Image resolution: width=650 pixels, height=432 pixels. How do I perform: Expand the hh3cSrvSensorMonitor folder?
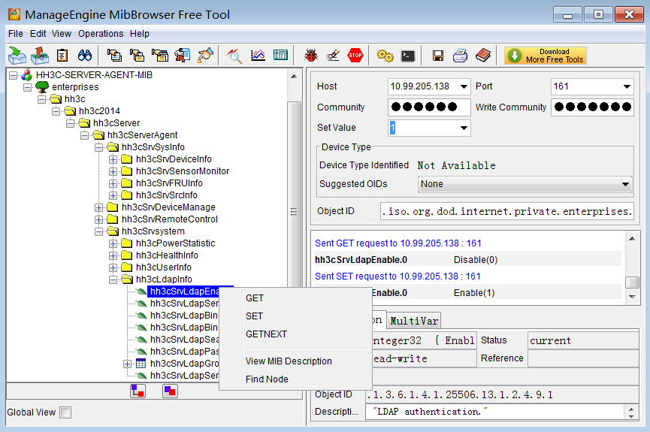click(x=113, y=171)
